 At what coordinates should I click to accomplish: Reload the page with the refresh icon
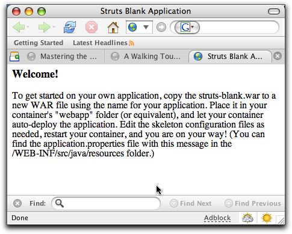tap(70, 27)
